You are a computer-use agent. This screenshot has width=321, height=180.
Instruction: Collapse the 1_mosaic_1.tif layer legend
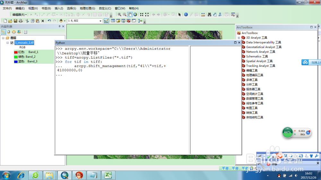8,43
